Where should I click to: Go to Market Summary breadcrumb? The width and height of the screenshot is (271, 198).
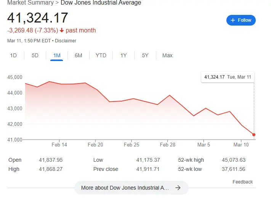point(30,3)
